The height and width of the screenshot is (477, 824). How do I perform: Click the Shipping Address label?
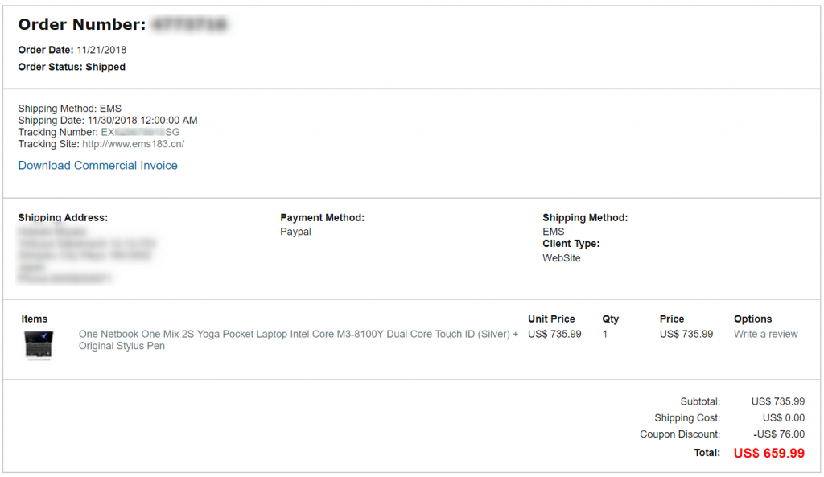coord(63,218)
